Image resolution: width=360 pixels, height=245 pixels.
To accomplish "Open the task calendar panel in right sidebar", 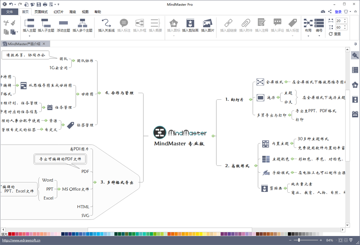I will coord(355,114).
